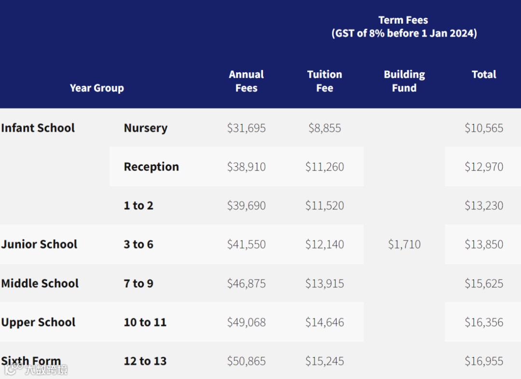
Task: Click the watermark logo icon at bottom left
Action: point(14,368)
